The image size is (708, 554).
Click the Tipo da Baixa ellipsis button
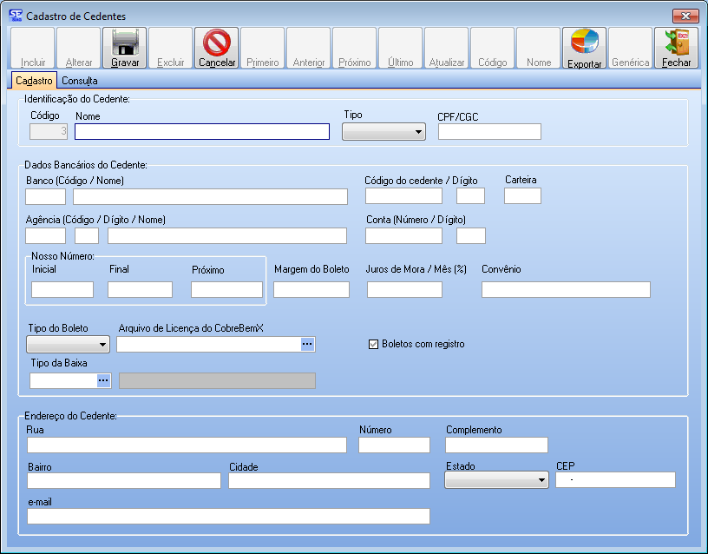pyautogui.click(x=103, y=380)
